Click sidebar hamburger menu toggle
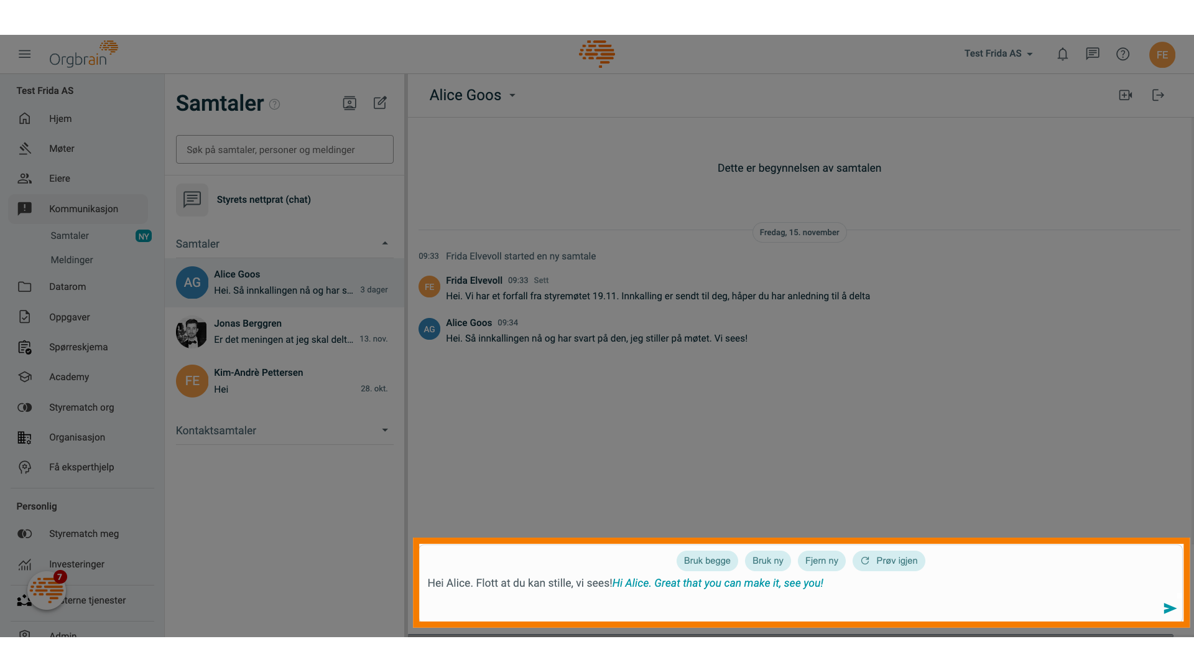This screenshot has width=1194, height=672. [x=25, y=54]
